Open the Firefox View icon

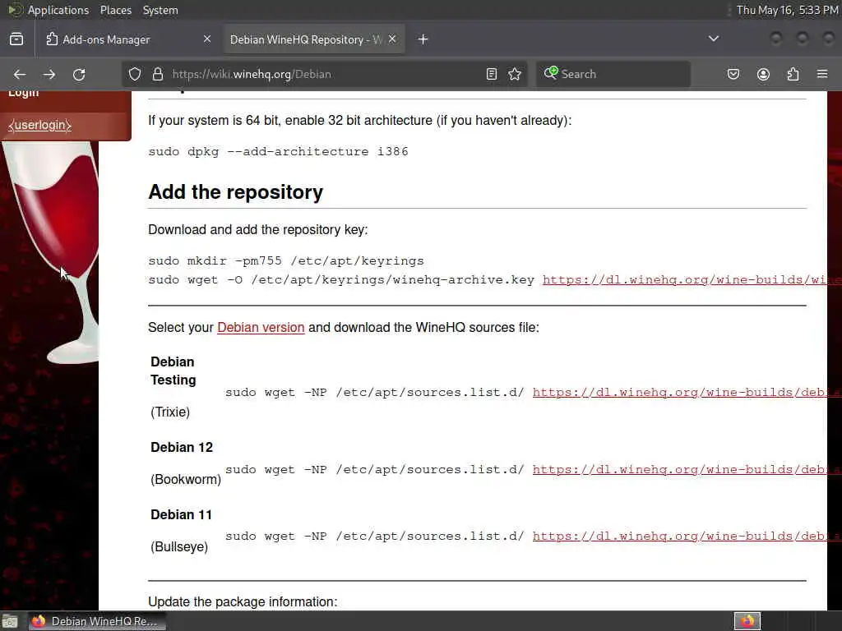(16, 39)
